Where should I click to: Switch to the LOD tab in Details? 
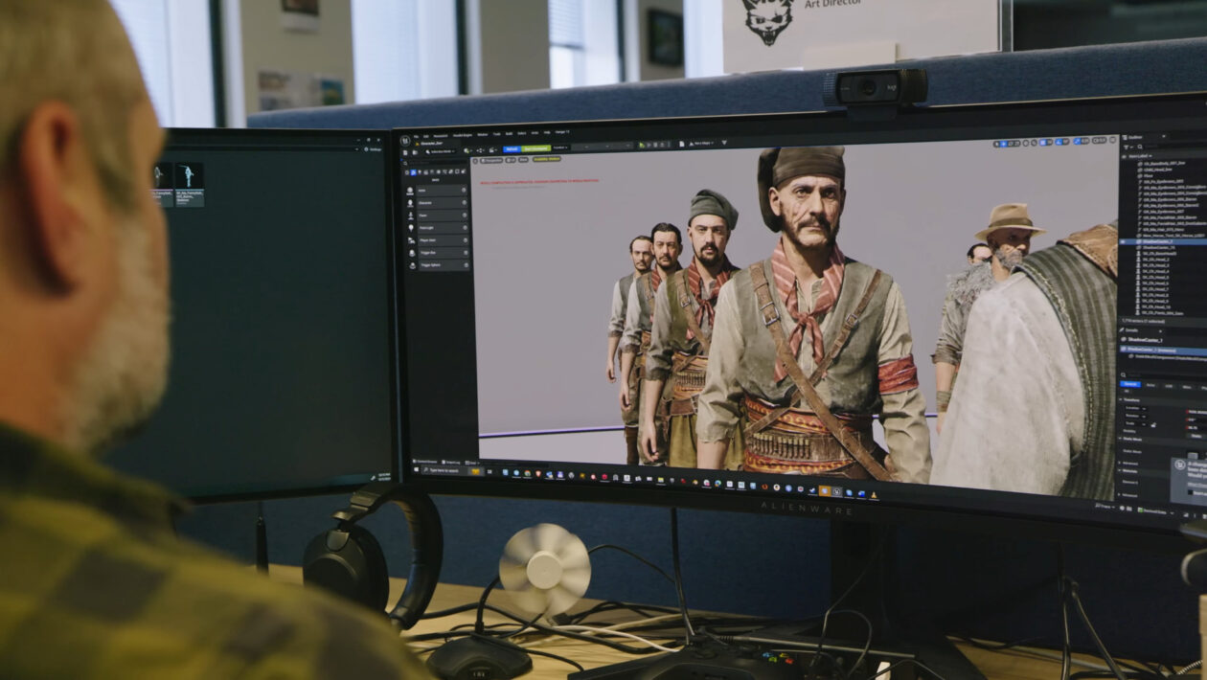1169,386
